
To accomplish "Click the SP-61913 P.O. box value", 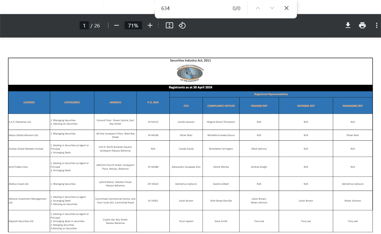I will tap(153, 122).
